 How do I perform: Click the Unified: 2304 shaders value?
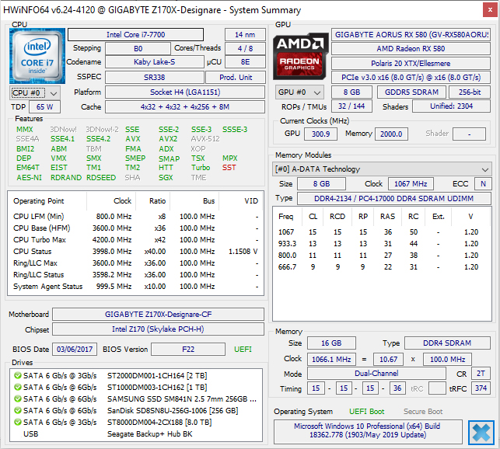coord(451,106)
